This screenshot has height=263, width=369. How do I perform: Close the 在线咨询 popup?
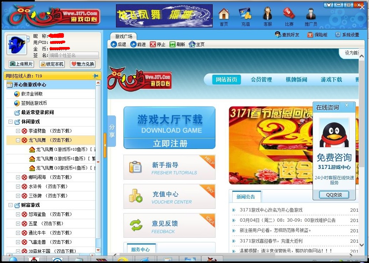click(347, 105)
